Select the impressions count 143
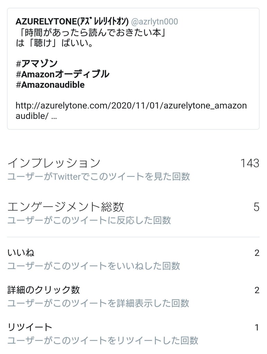Viewport: 267px width, 354px height. coord(250,163)
